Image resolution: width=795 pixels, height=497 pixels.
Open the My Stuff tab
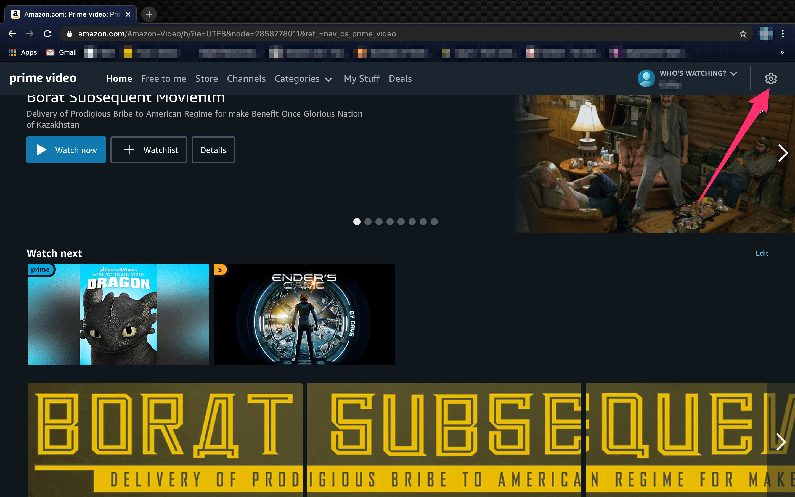[x=361, y=79]
